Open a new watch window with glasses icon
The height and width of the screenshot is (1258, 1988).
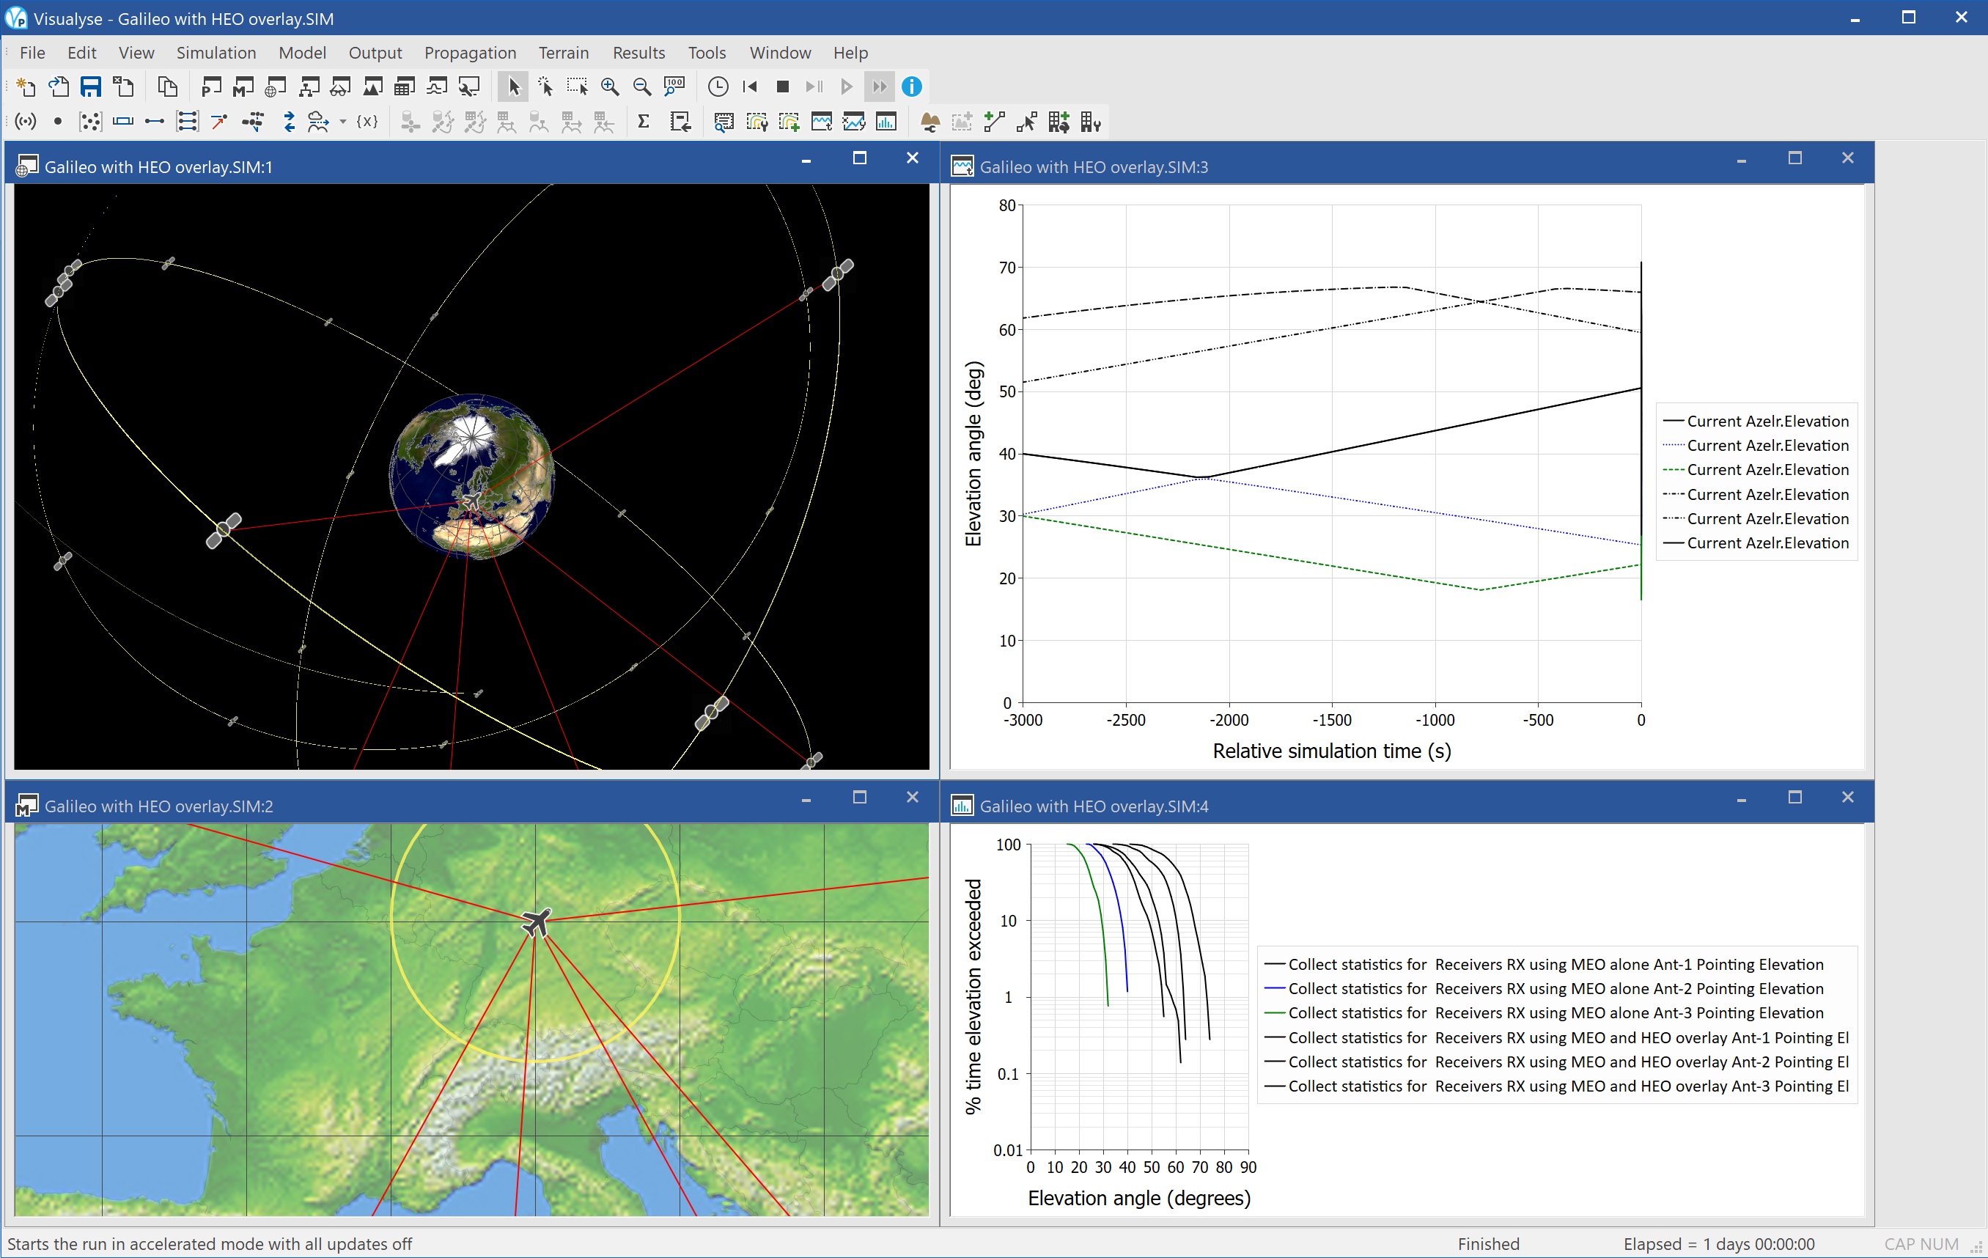click(x=340, y=87)
